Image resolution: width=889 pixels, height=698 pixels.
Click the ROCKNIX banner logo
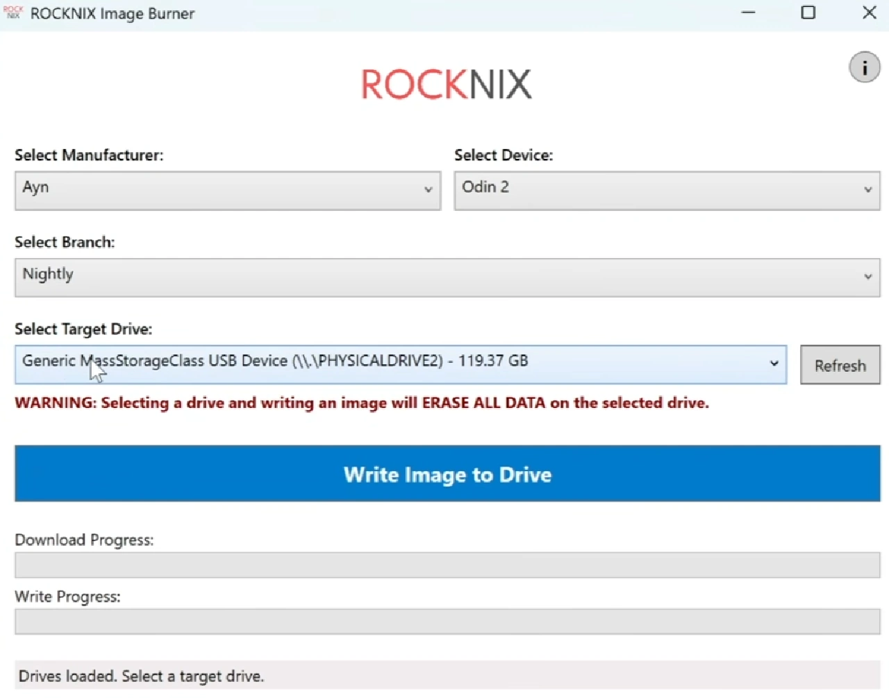(446, 83)
